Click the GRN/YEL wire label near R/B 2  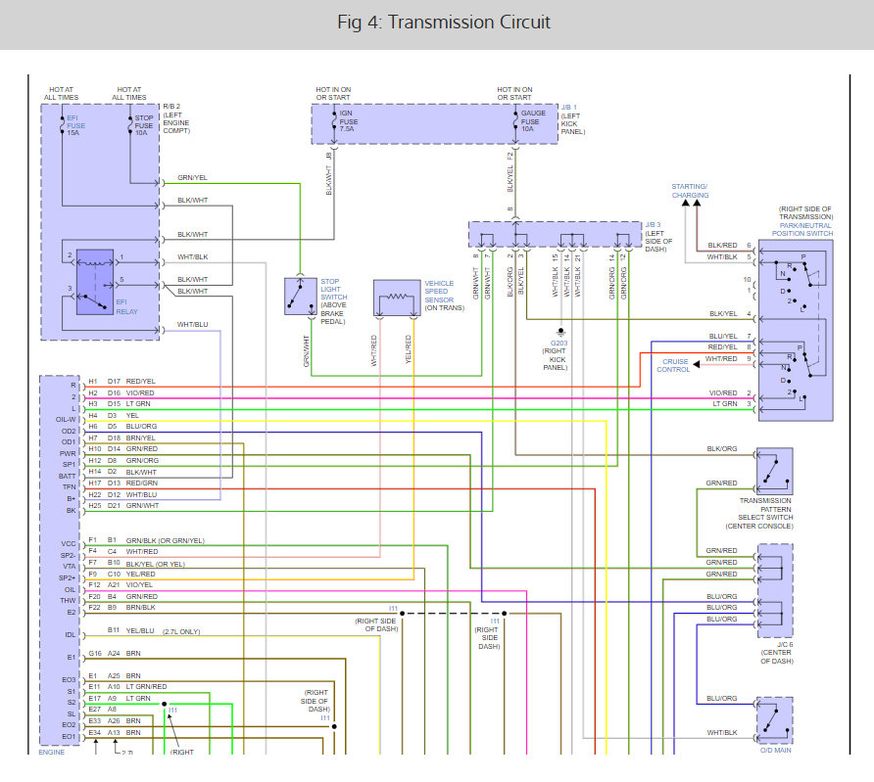[192, 177]
